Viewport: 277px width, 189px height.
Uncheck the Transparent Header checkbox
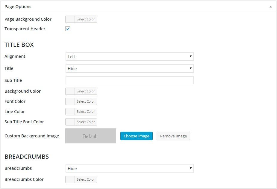pyautogui.click(x=68, y=29)
